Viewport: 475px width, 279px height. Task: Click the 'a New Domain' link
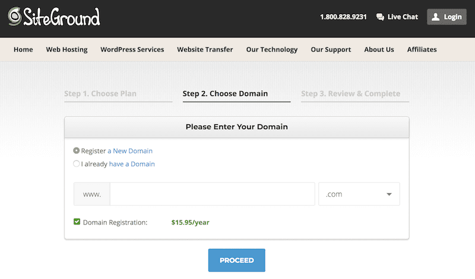130,151
